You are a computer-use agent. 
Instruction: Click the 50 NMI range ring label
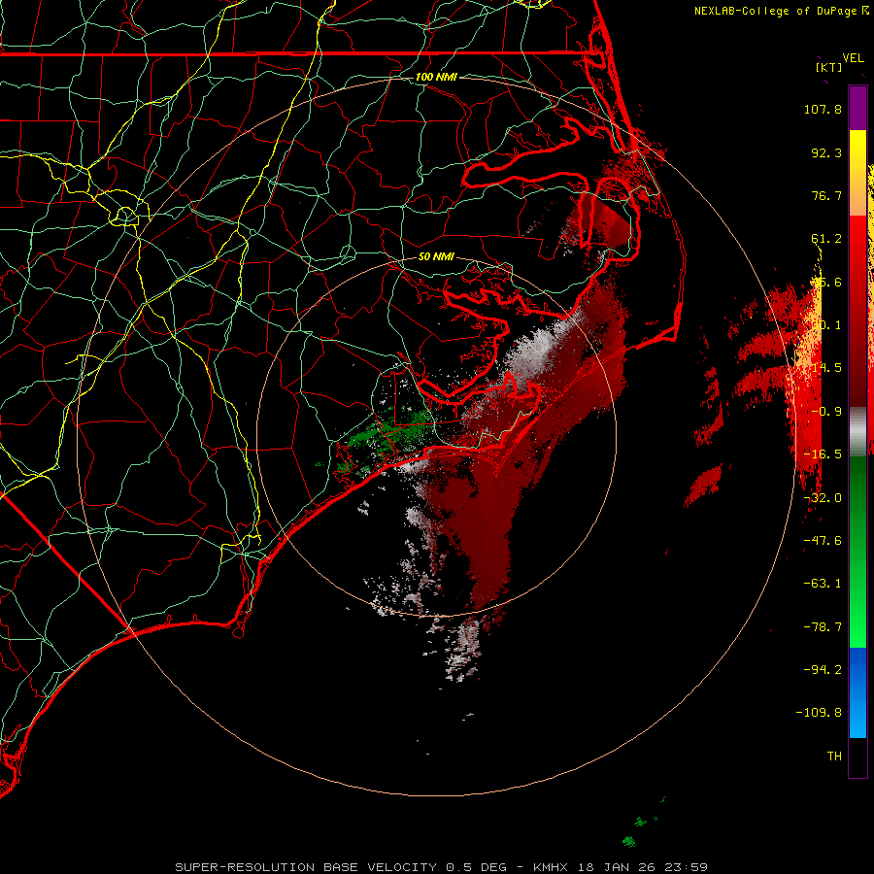tap(436, 256)
